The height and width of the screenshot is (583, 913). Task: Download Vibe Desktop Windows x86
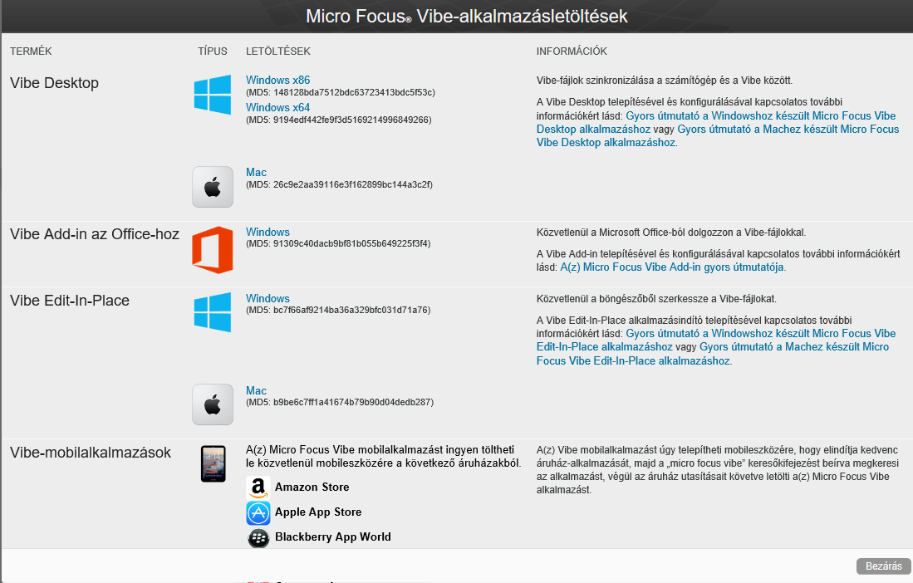pyautogui.click(x=277, y=81)
